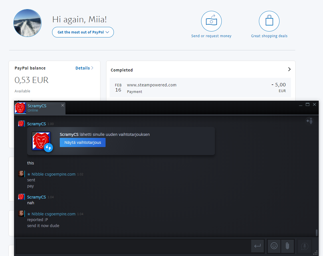
Task: Focus the chat message input field
Action: pyautogui.click(x=133, y=246)
